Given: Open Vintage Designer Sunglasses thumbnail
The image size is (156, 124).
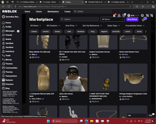Looking at the screenshot, I should pos(133,77).
